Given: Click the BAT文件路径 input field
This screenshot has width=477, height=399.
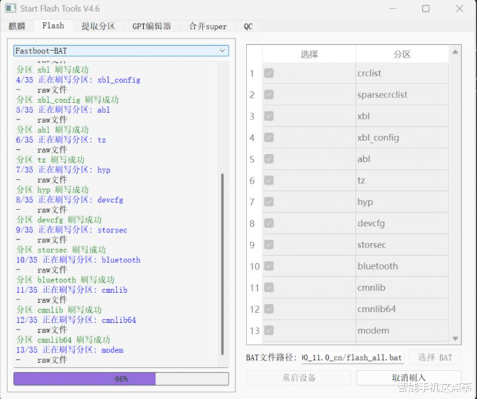Looking at the screenshot, I should tap(352, 357).
